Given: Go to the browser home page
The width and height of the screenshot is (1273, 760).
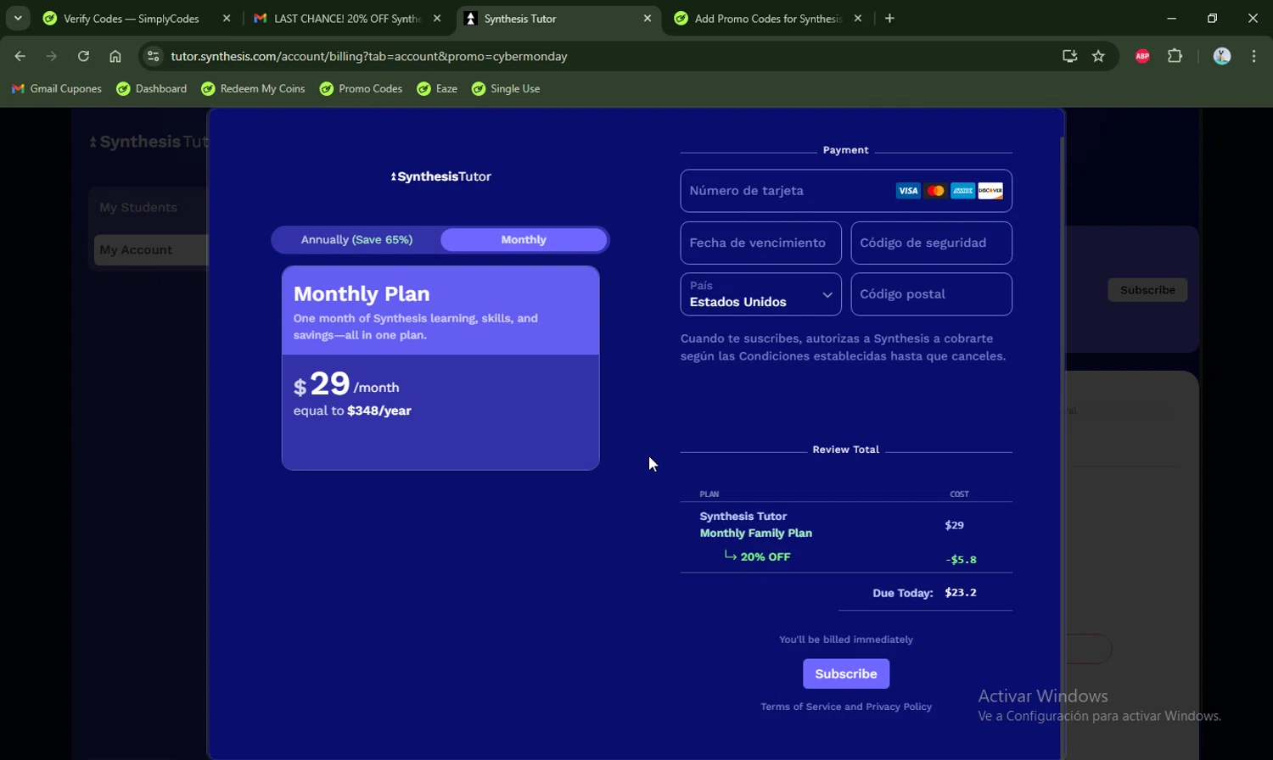Looking at the screenshot, I should (115, 56).
